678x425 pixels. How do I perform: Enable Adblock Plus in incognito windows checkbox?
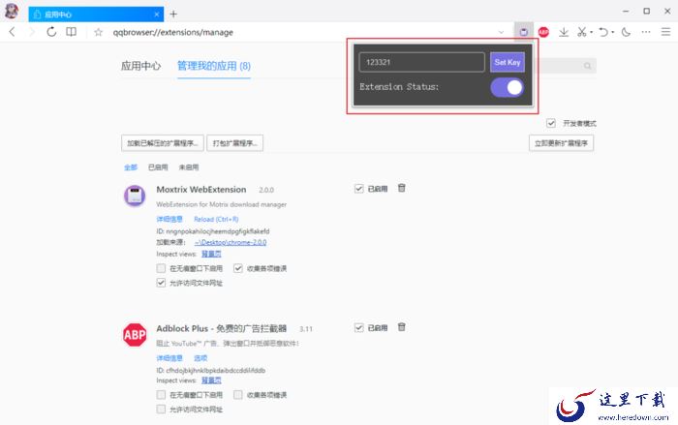point(161,395)
